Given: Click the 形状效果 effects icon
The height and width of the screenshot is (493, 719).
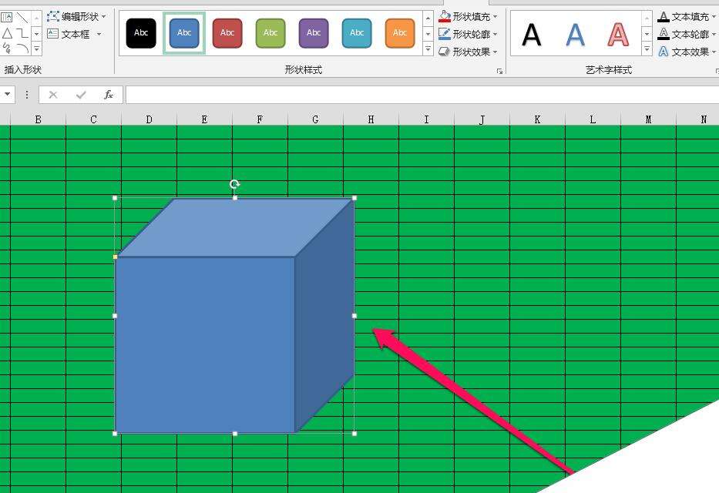Looking at the screenshot, I should (445, 52).
